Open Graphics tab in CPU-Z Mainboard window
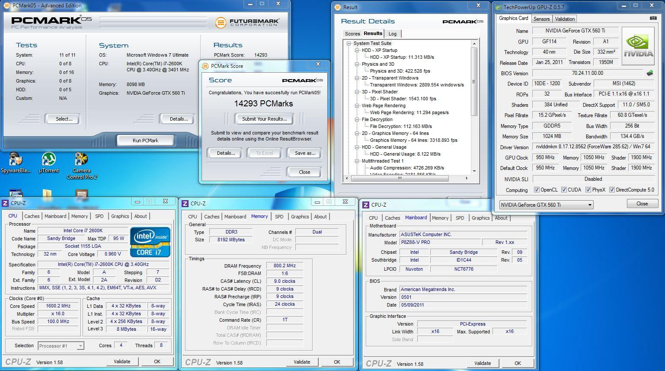The height and width of the screenshot is (371, 665). coord(480,218)
